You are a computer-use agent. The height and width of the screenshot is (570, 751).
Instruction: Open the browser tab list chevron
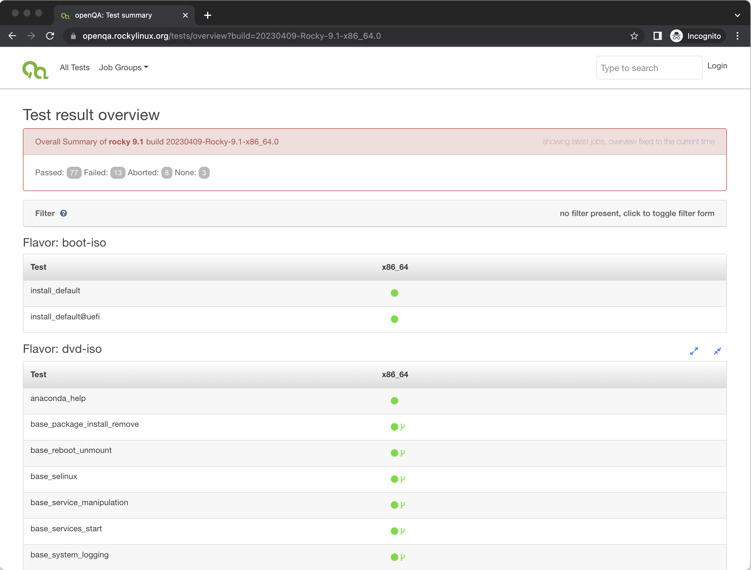pyautogui.click(x=737, y=15)
